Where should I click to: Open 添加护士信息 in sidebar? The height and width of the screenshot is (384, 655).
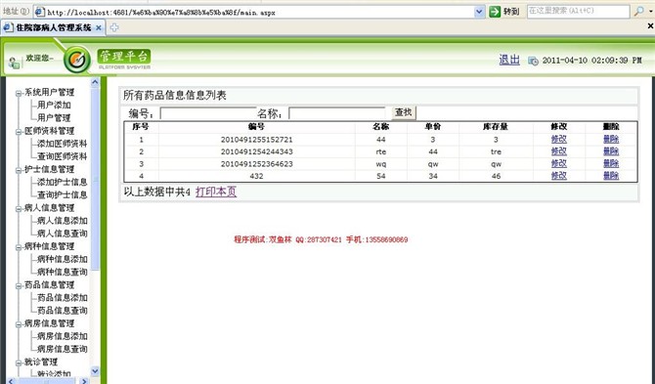tap(63, 182)
